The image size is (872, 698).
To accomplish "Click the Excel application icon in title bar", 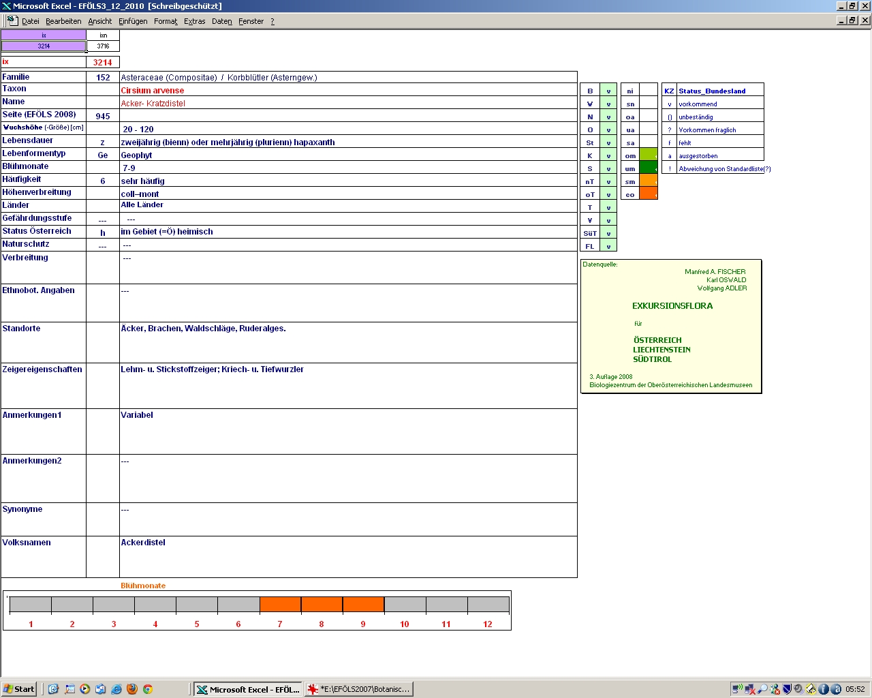I will (6, 6).
